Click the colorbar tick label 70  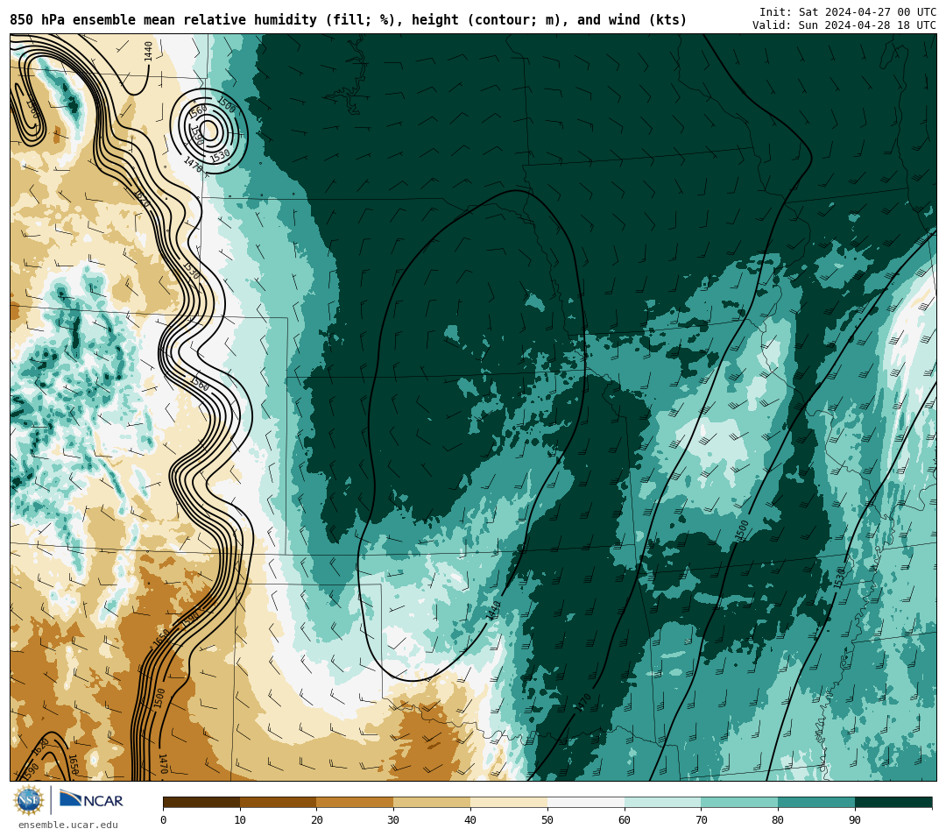click(x=701, y=819)
